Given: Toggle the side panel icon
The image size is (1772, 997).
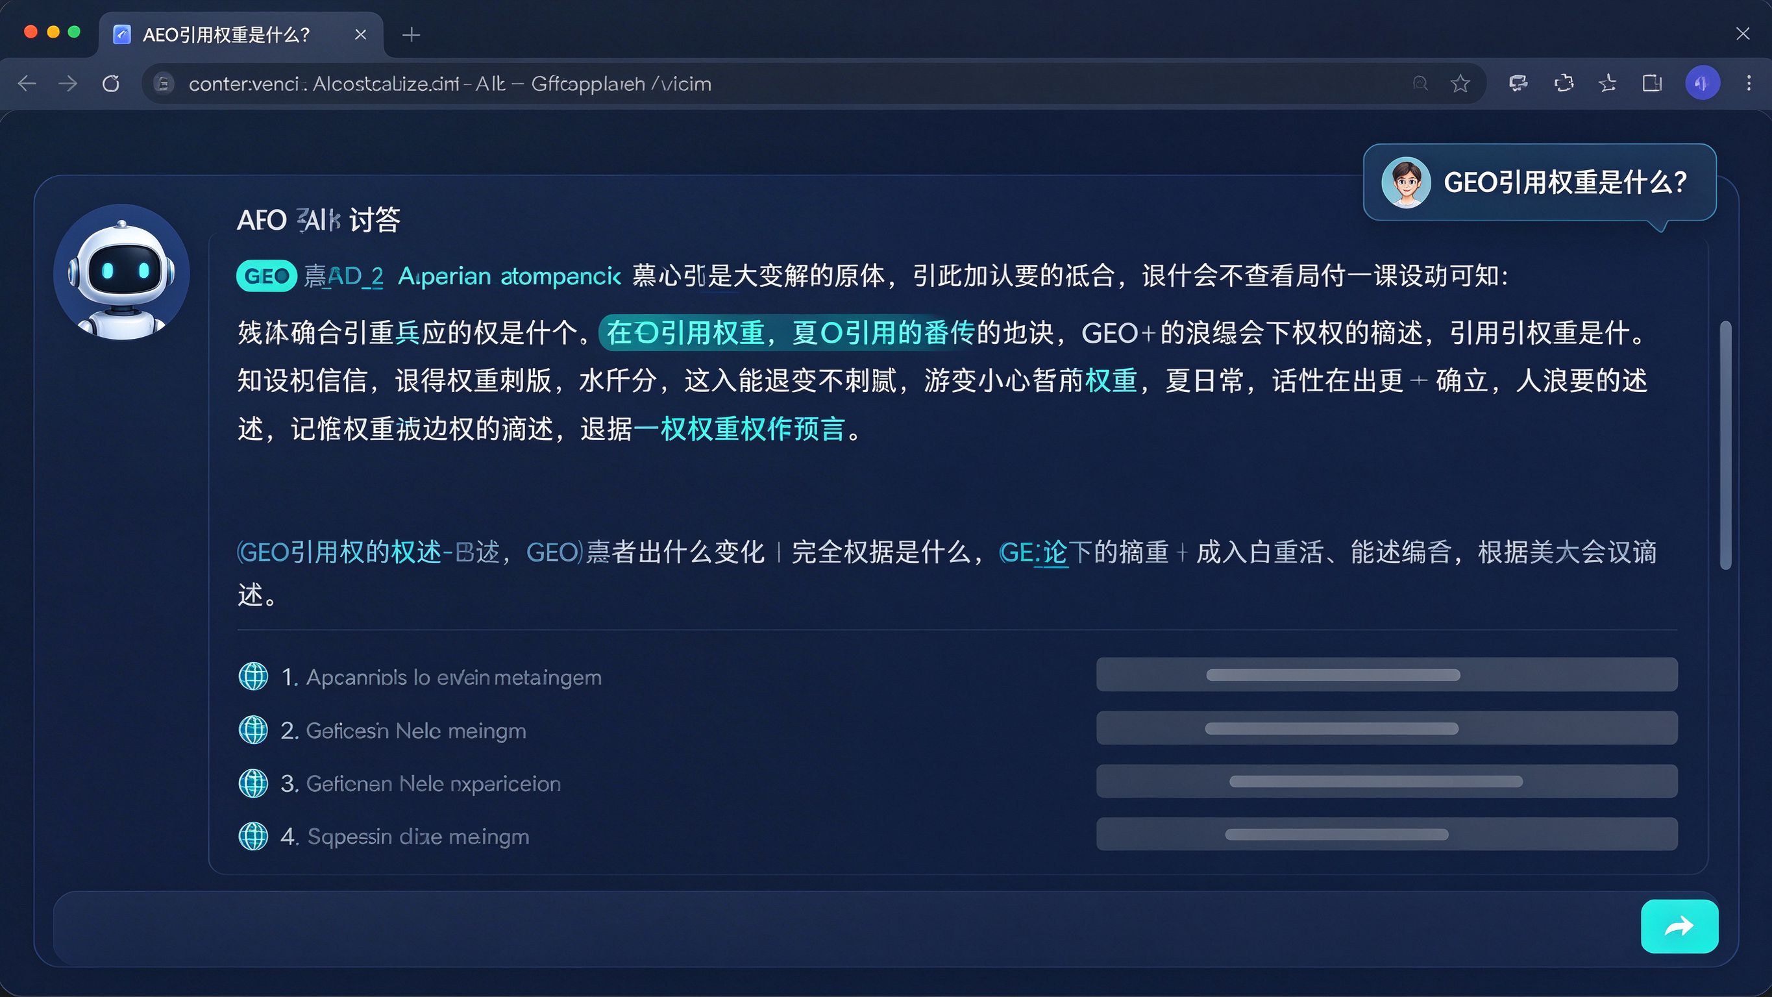Looking at the screenshot, I should pos(1653,84).
